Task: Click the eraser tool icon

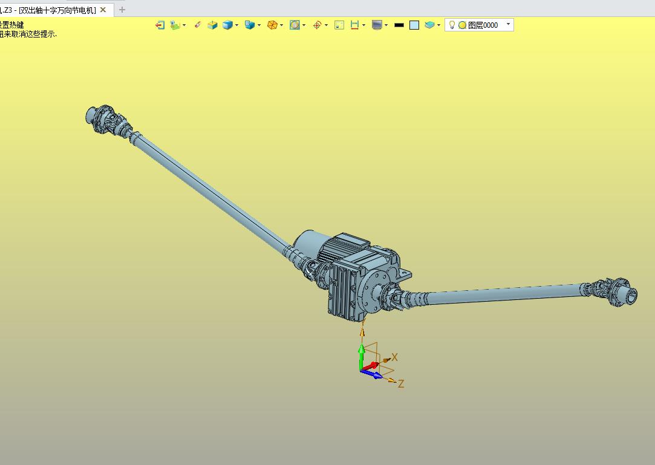Action: coord(198,25)
